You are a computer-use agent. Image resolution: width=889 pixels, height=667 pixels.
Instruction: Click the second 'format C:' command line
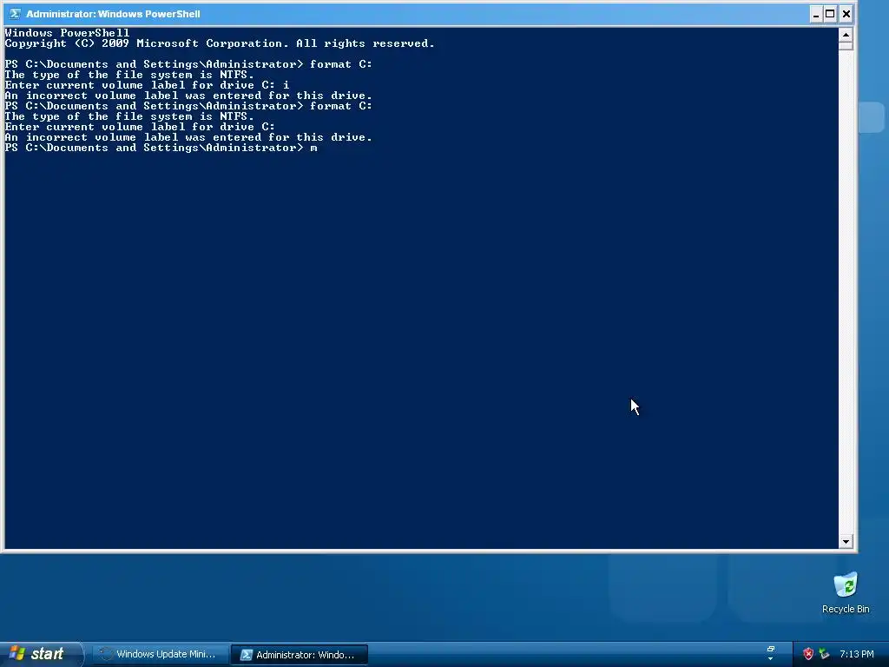[188, 106]
